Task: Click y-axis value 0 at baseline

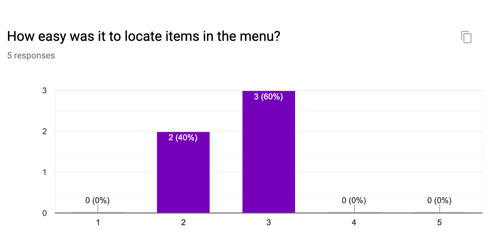Action: coord(44,213)
